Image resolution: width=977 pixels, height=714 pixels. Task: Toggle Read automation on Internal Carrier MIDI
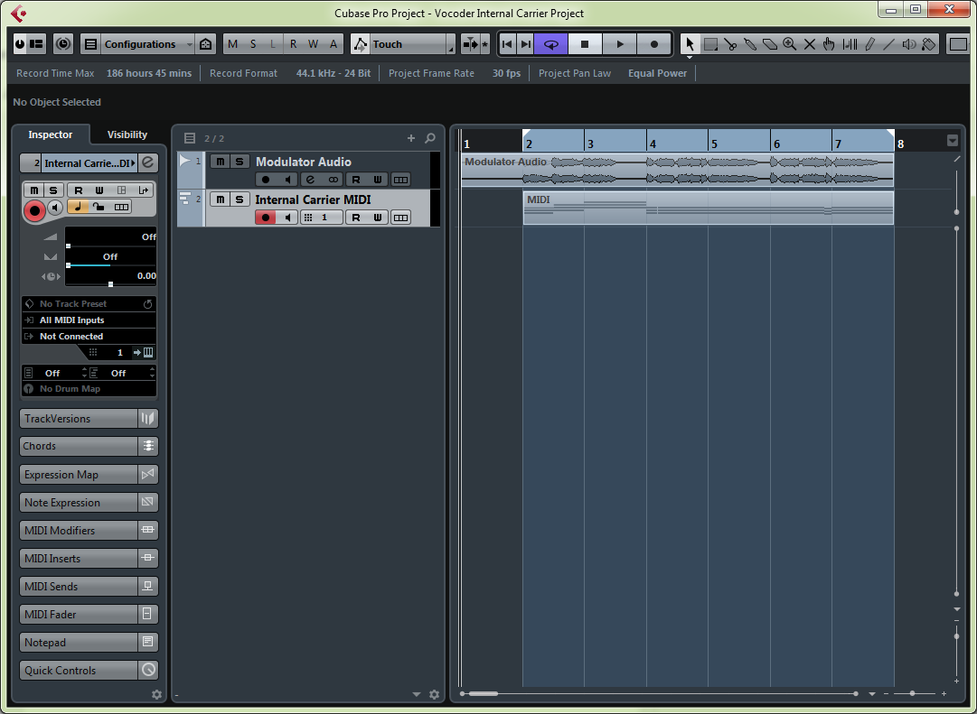356,218
